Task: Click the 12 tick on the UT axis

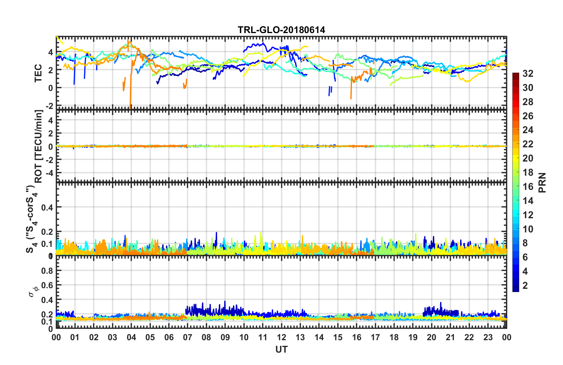Action: click(281, 337)
